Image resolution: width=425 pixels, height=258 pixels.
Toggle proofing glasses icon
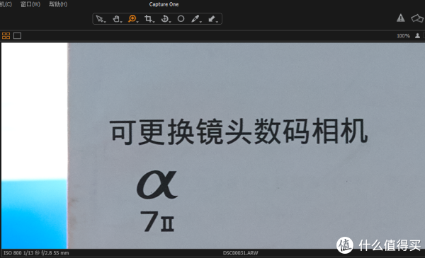pyautogui.click(x=417, y=18)
